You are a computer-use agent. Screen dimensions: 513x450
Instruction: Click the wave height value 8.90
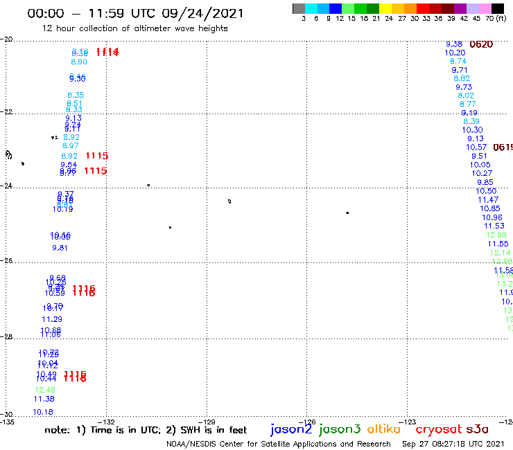click(x=79, y=62)
